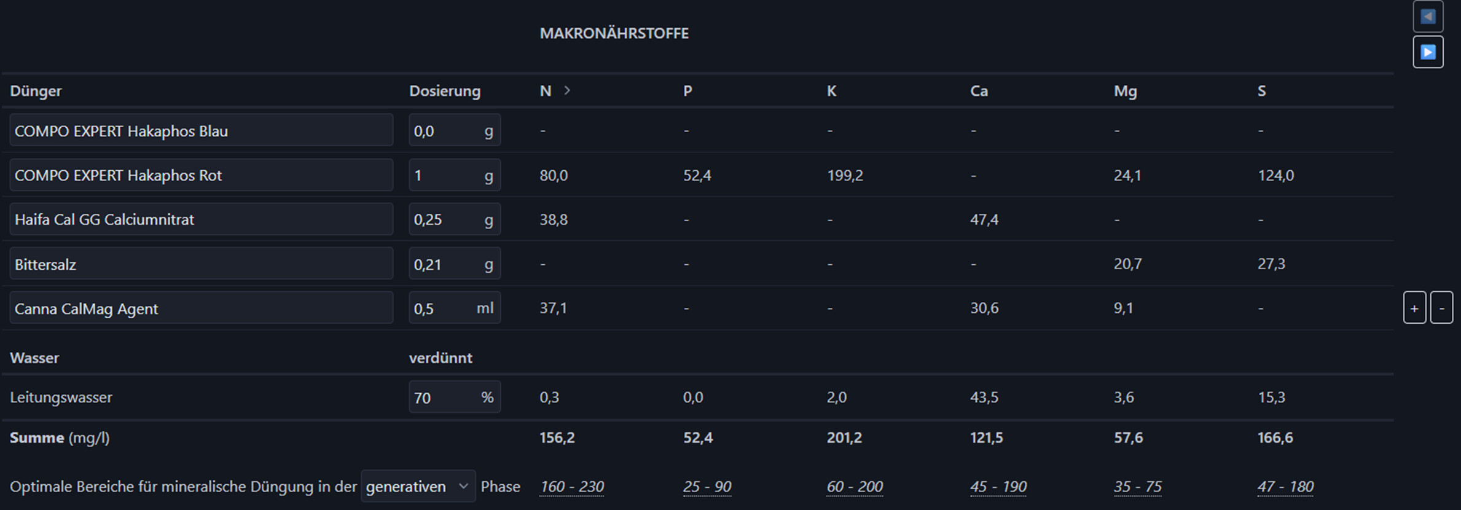Click the sulfur optimal range 47 - 180

tap(1285, 487)
